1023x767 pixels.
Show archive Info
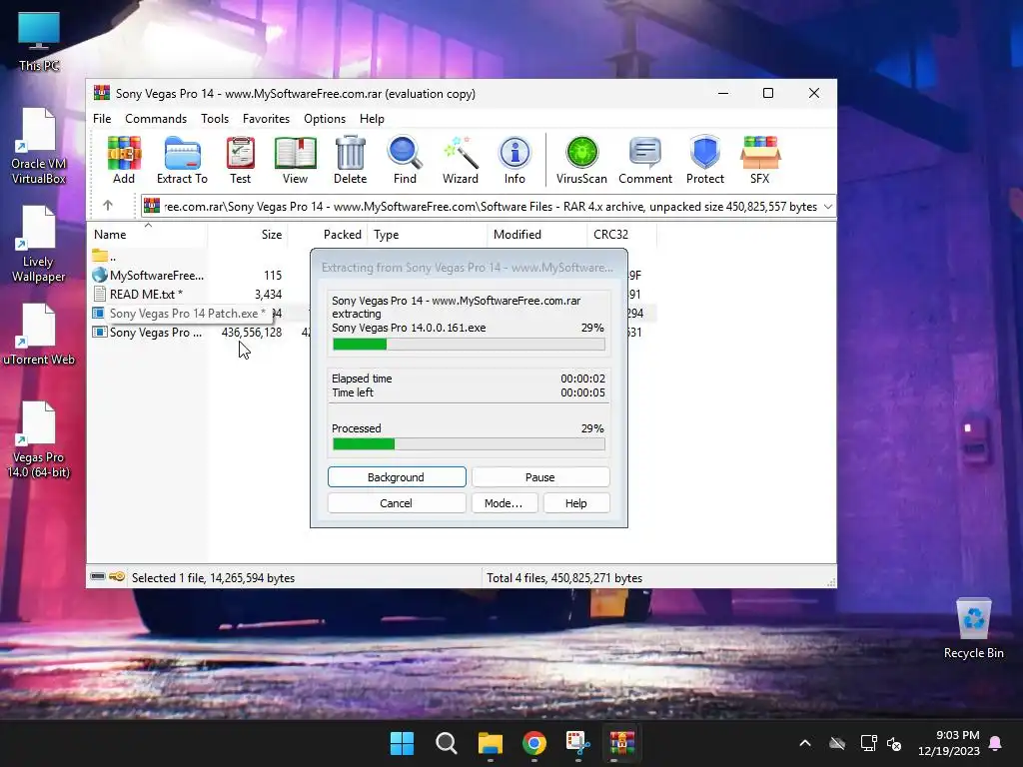tap(514, 160)
